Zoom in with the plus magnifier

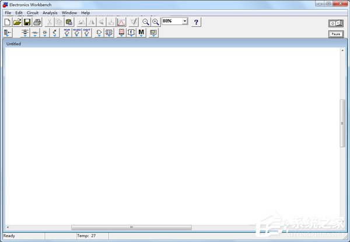[x=156, y=22]
